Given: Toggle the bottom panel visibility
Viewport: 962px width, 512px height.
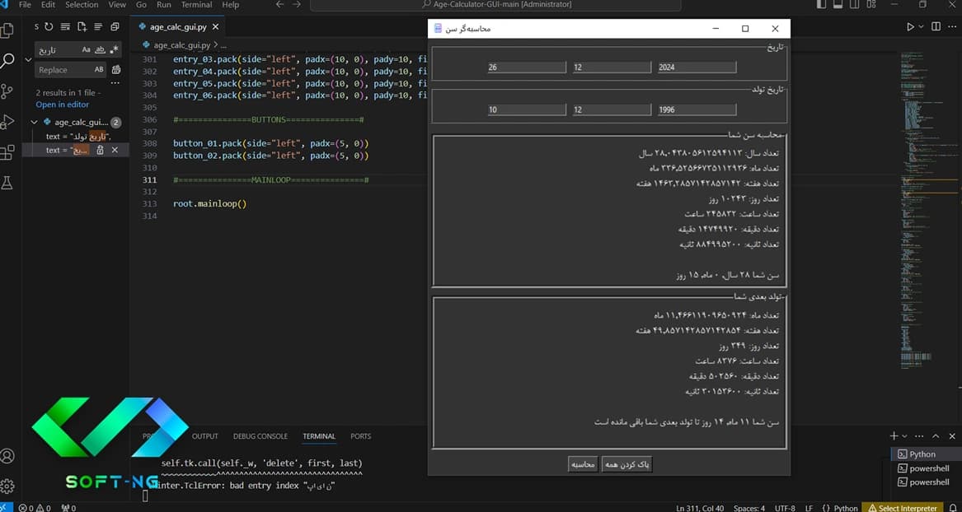Looking at the screenshot, I should pyautogui.click(x=838, y=5).
